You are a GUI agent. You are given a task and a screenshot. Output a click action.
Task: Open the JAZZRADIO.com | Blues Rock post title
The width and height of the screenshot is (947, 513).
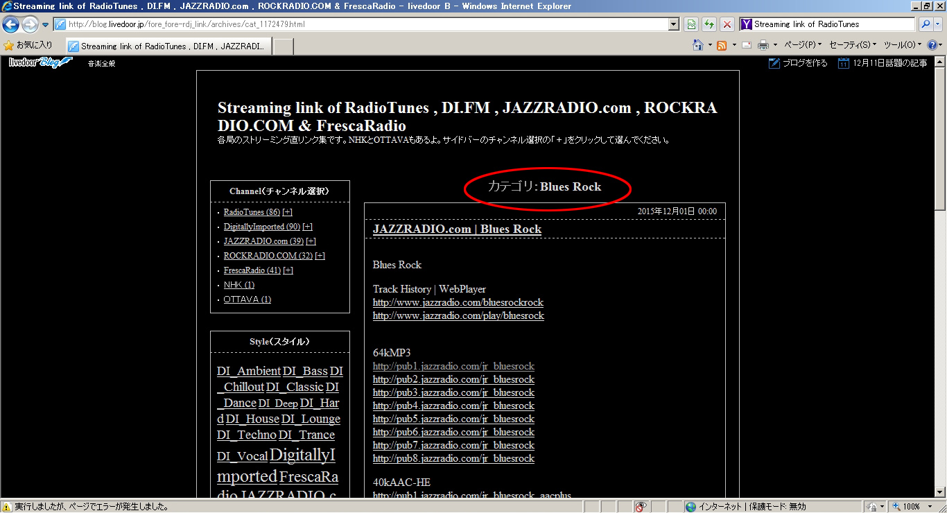(x=457, y=229)
